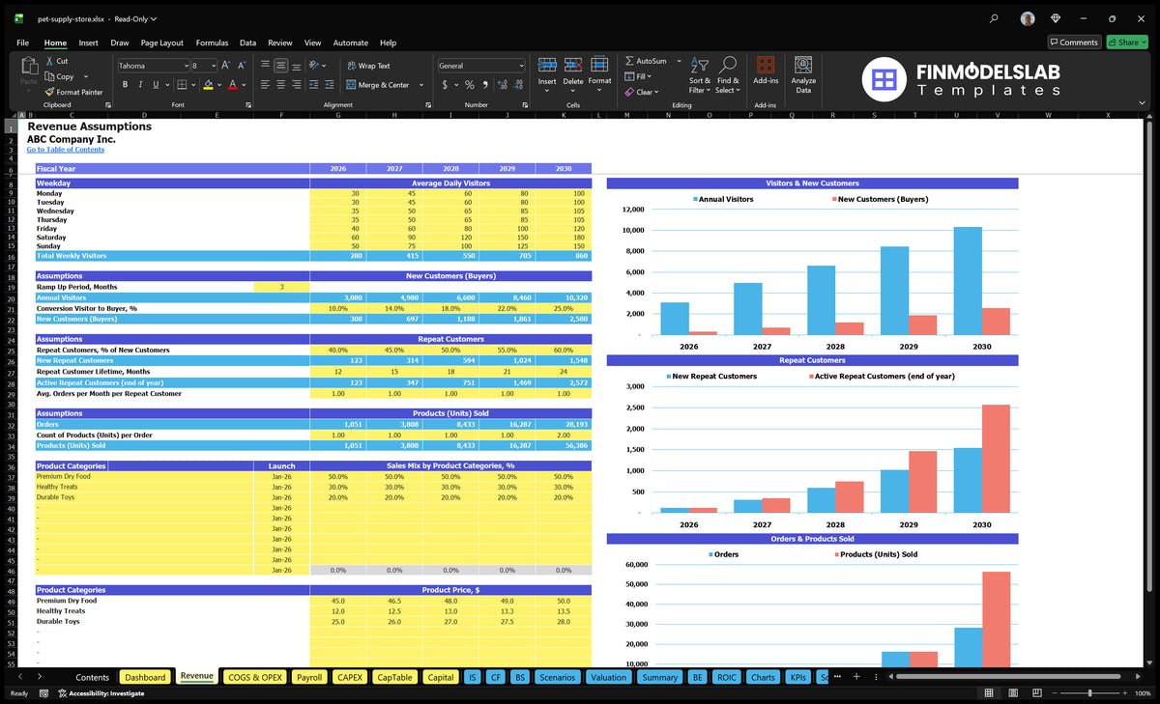Click Merge & Center button
Image resolution: width=1160 pixels, height=704 pixels.
[x=378, y=85]
